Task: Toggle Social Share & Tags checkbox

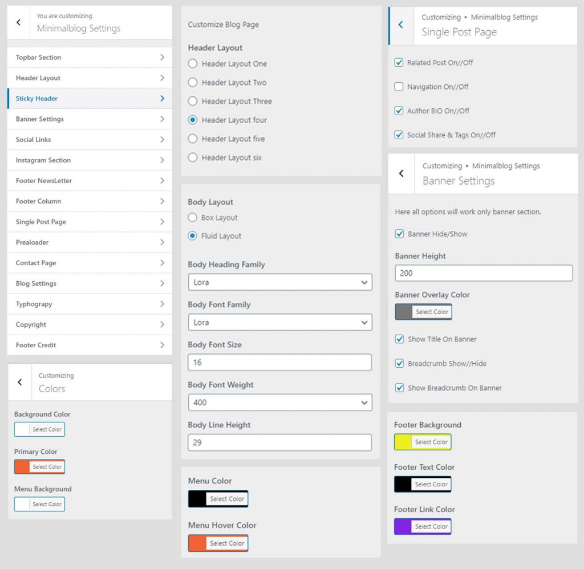Action: point(399,135)
